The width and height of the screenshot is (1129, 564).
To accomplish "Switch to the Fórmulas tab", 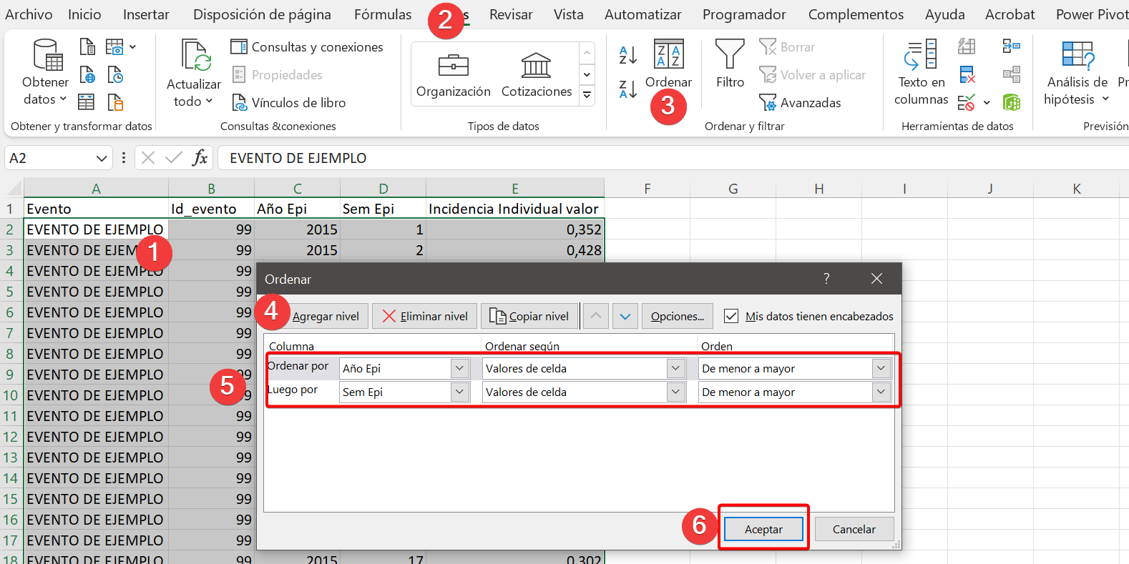I will tap(383, 14).
